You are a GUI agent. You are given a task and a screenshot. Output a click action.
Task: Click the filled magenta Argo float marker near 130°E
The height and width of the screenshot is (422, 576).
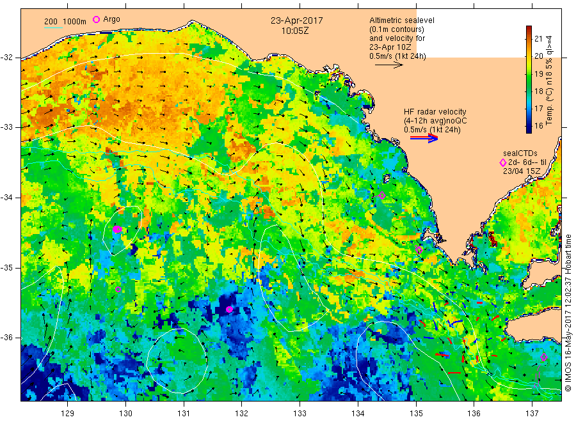[117, 230]
